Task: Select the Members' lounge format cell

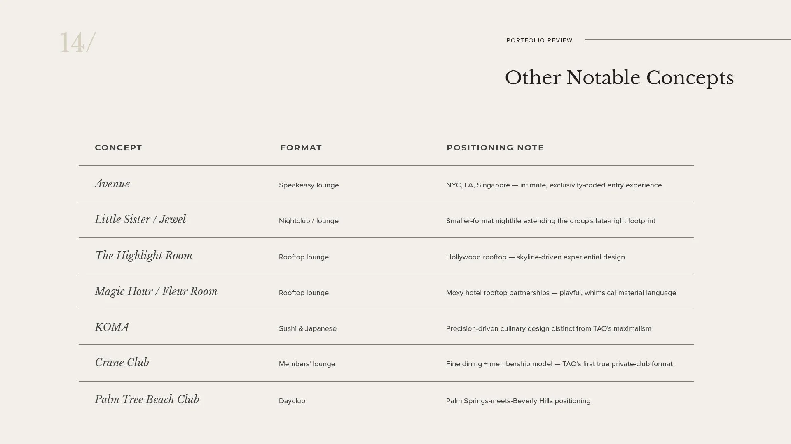Action: pyautogui.click(x=307, y=364)
